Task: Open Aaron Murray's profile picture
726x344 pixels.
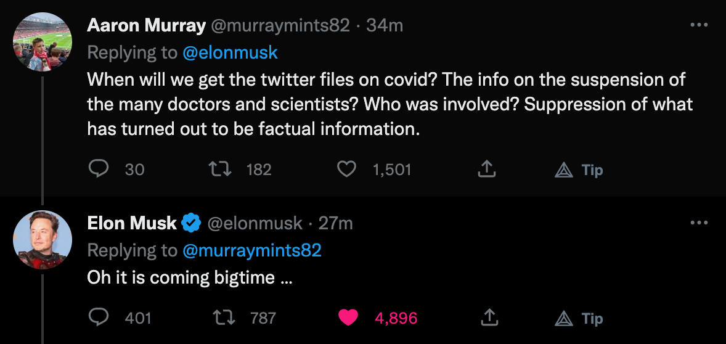Action: coord(43,42)
